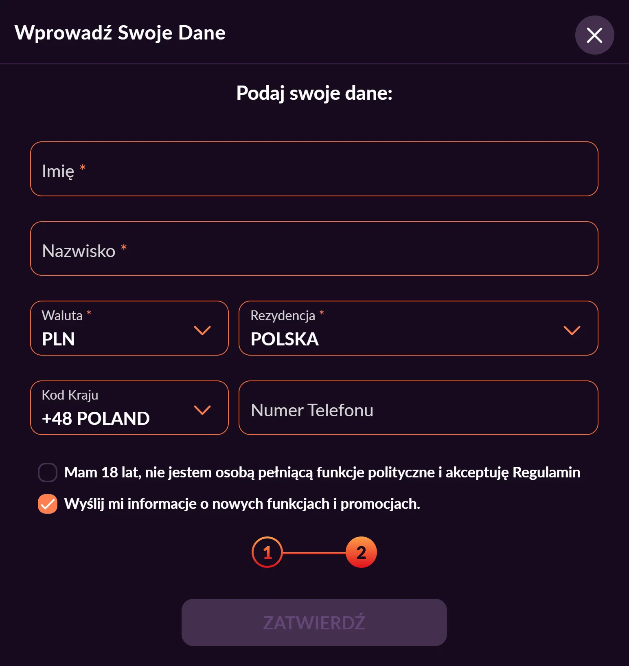Focus the Nazwisko input field
This screenshot has width=629, height=666.
click(314, 248)
